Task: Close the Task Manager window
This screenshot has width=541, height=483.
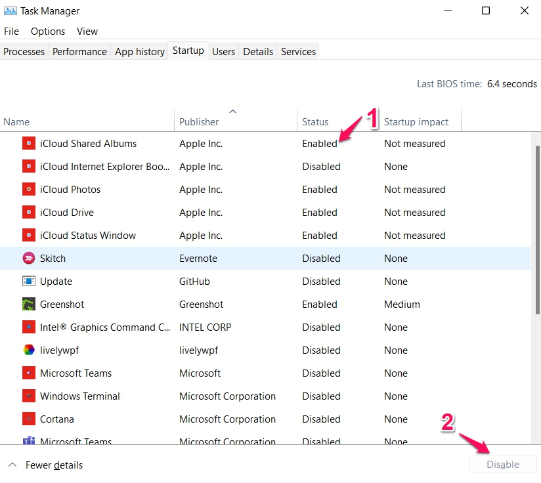Action: pyautogui.click(x=524, y=10)
